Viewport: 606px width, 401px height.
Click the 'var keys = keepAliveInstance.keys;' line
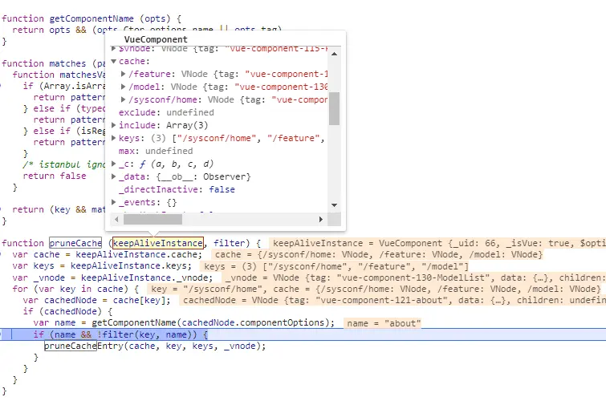point(102,265)
